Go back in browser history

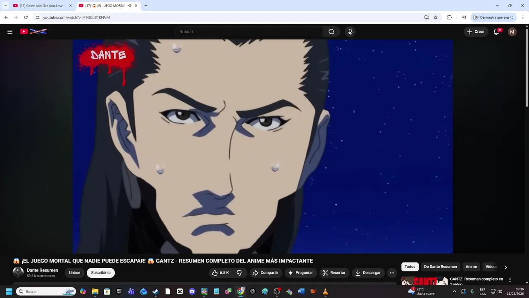coord(6,17)
